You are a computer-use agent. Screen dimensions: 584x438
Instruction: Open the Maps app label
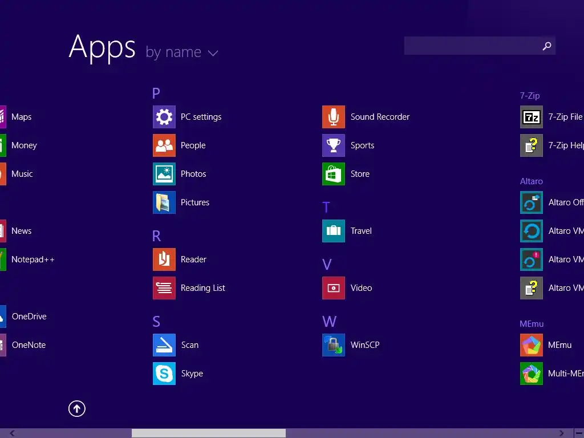coord(21,117)
